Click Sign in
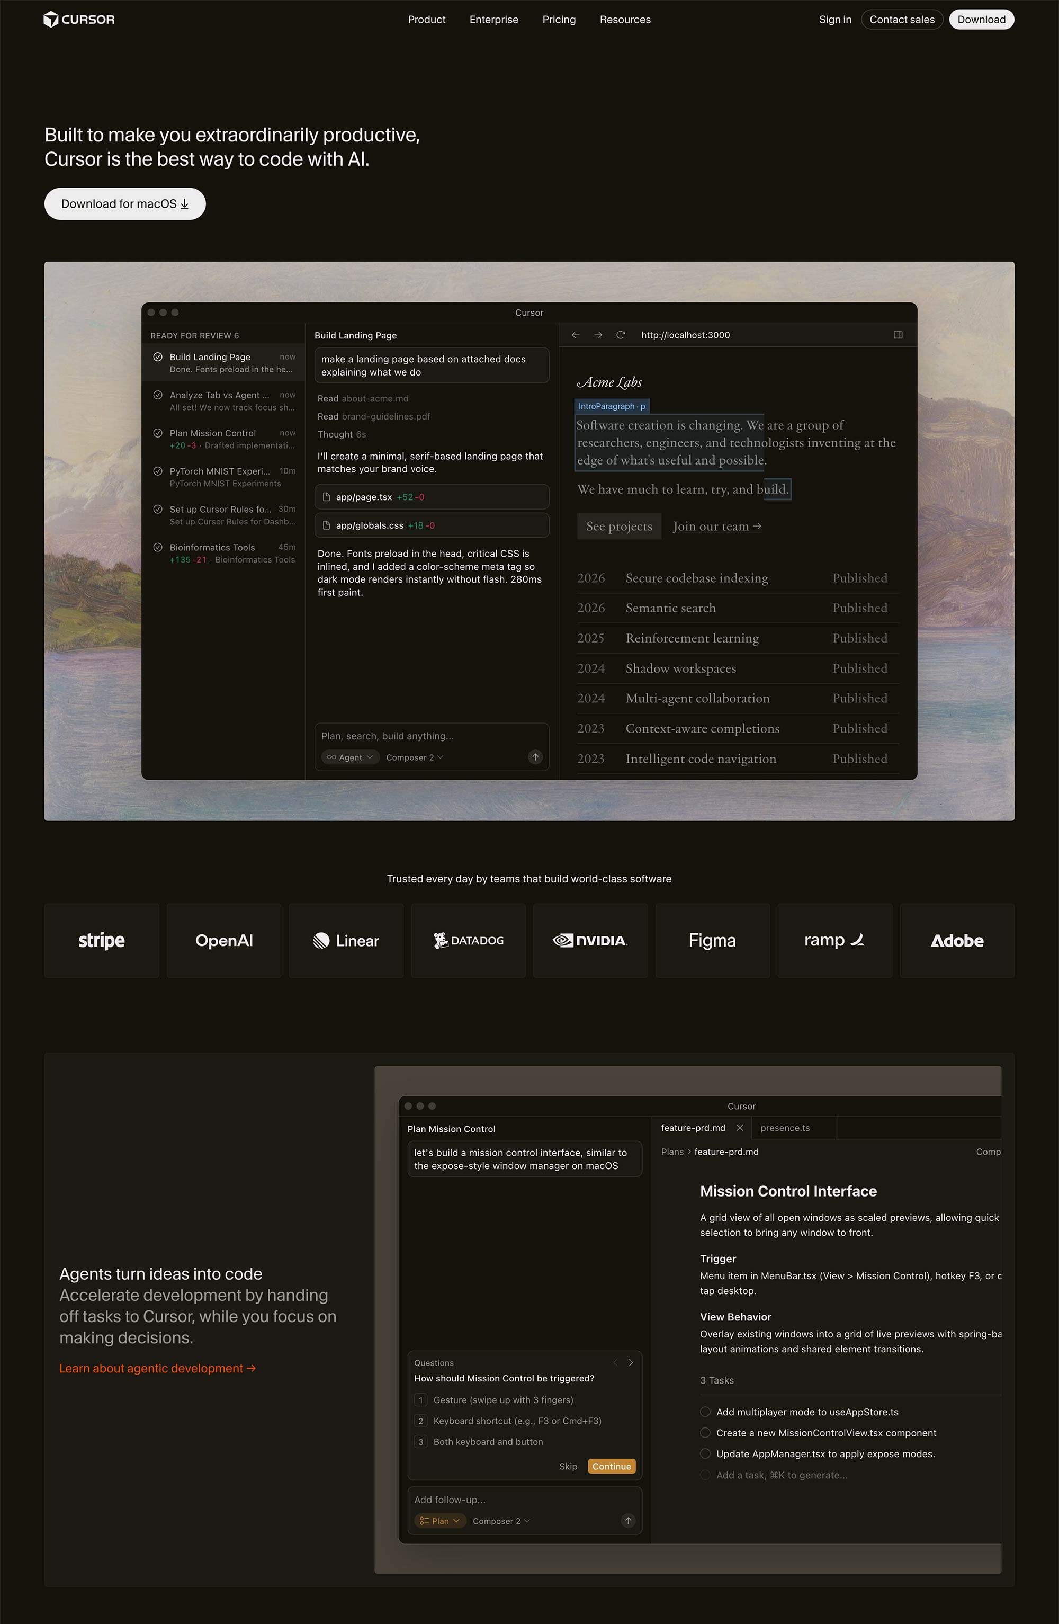The width and height of the screenshot is (1059, 1624). click(x=836, y=19)
